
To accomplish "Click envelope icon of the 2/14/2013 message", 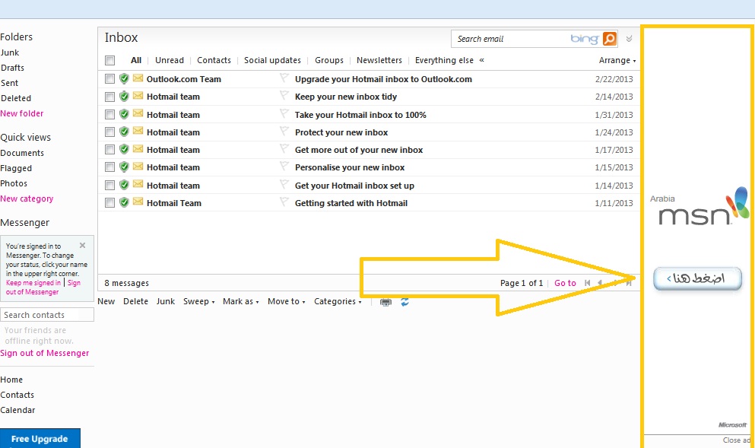I will tap(138, 96).
